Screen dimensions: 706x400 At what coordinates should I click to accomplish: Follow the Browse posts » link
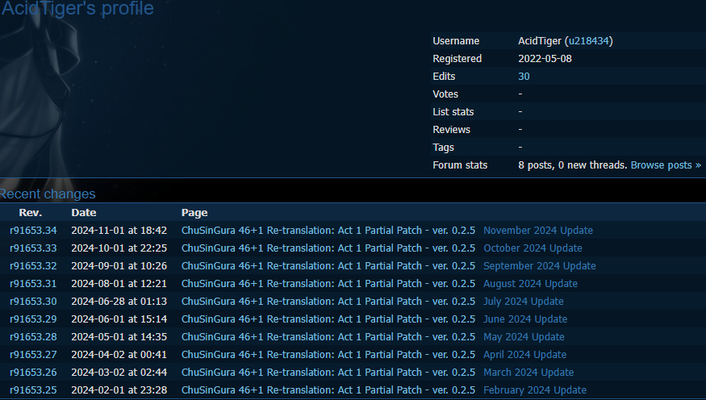tap(666, 165)
